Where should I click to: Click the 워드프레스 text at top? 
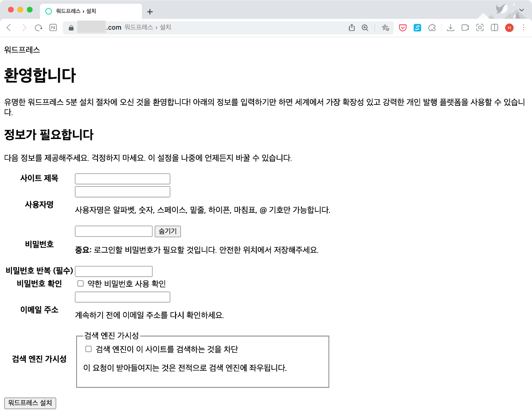click(x=22, y=50)
